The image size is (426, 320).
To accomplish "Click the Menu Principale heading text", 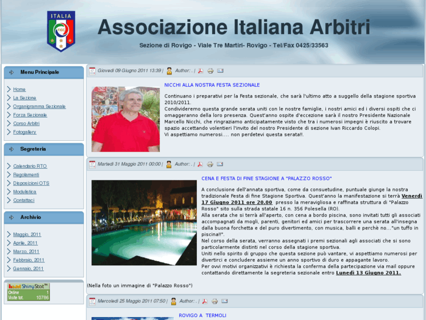I will (x=40, y=72).
